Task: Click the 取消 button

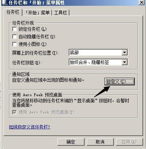Action: [x=100, y=142]
